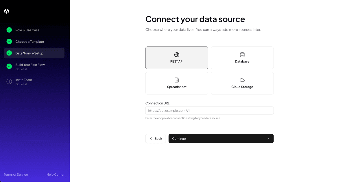Open the Help Center link

(x=56, y=174)
